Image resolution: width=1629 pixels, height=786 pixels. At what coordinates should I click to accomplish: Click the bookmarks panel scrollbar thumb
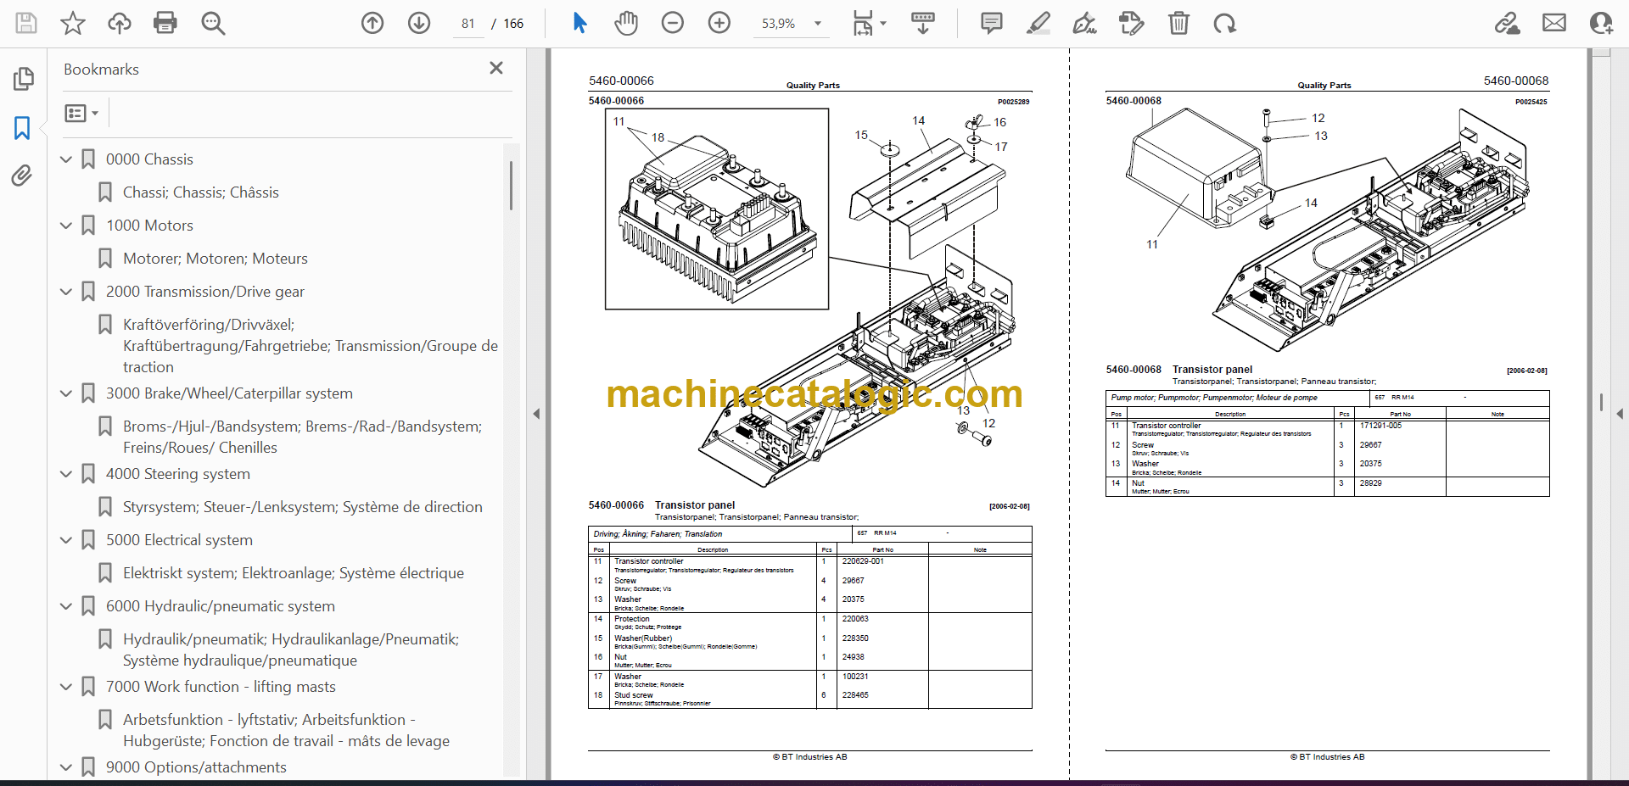511,185
